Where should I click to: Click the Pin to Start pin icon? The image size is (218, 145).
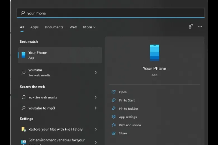pyautogui.click(x=113, y=100)
